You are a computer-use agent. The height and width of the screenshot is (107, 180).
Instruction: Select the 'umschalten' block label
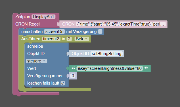click(32, 32)
